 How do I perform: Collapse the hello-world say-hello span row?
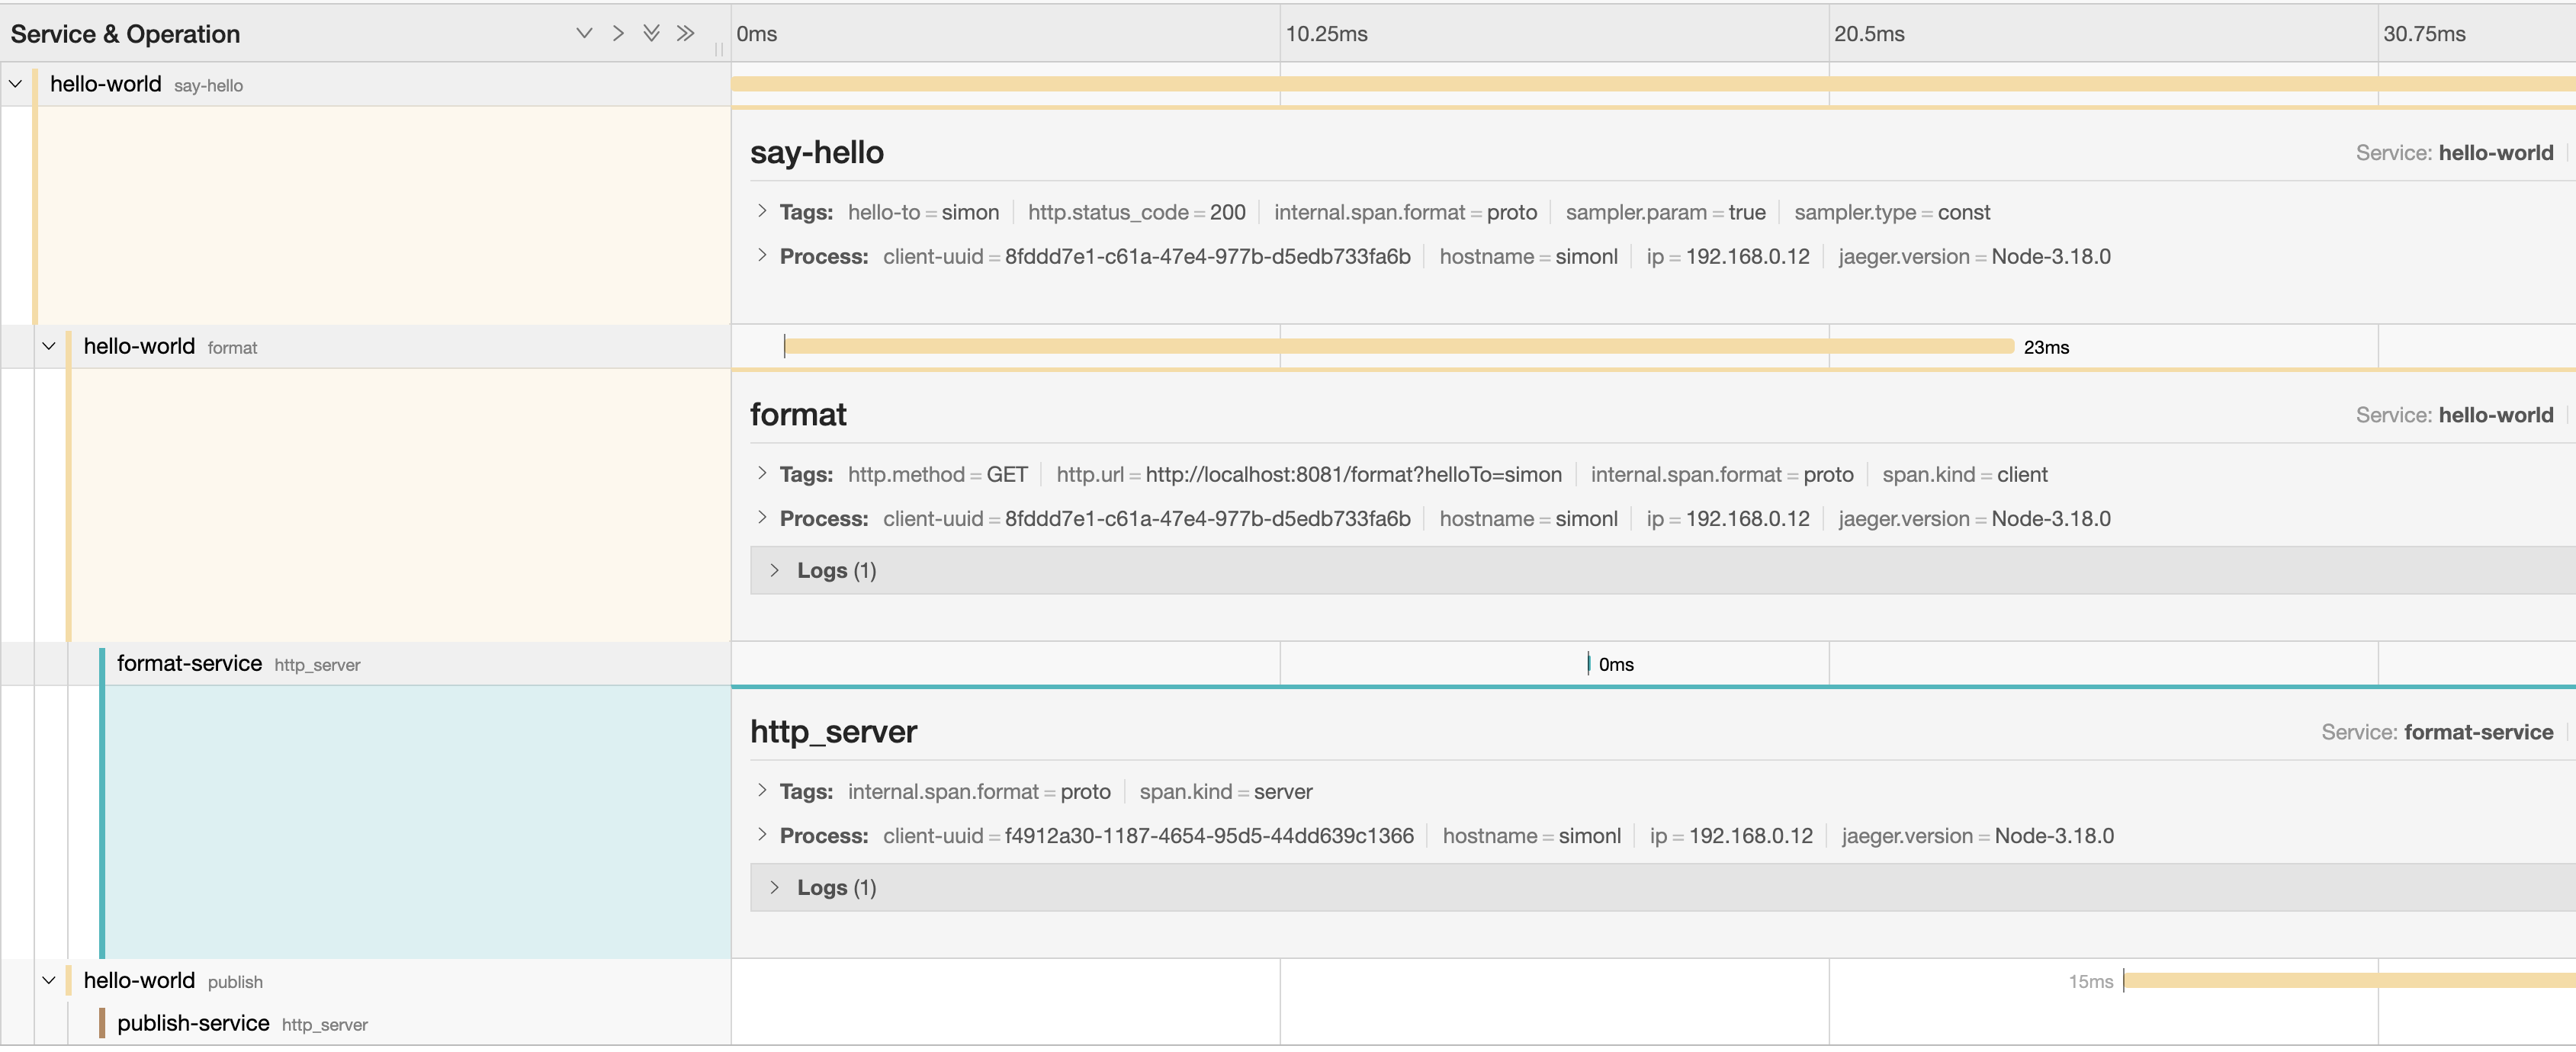pyautogui.click(x=15, y=84)
